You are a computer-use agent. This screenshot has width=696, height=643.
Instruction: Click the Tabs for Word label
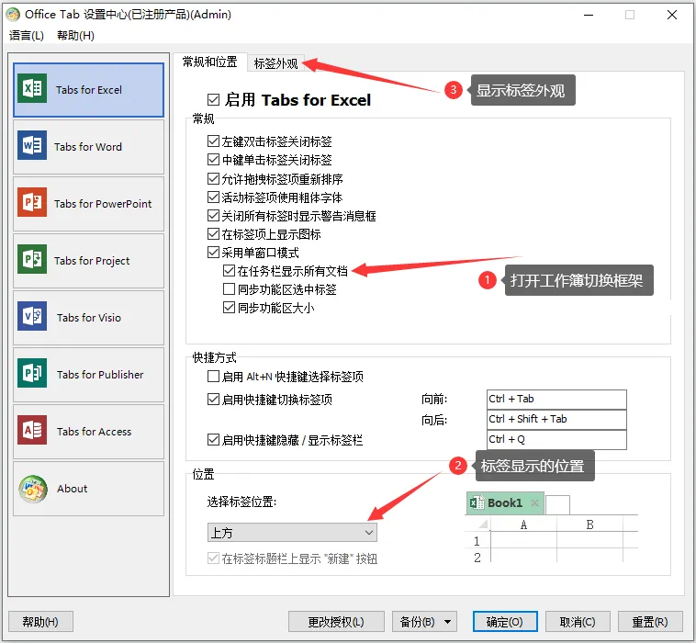pyautogui.click(x=88, y=147)
